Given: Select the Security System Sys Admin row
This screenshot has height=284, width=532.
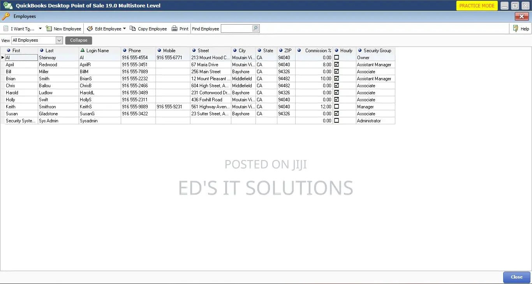Looking at the screenshot, I should (x=198, y=121).
